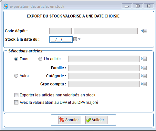The height and width of the screenshot is (131, 156).
Task: Select the Un article radio button
Action: click(40, 59)
